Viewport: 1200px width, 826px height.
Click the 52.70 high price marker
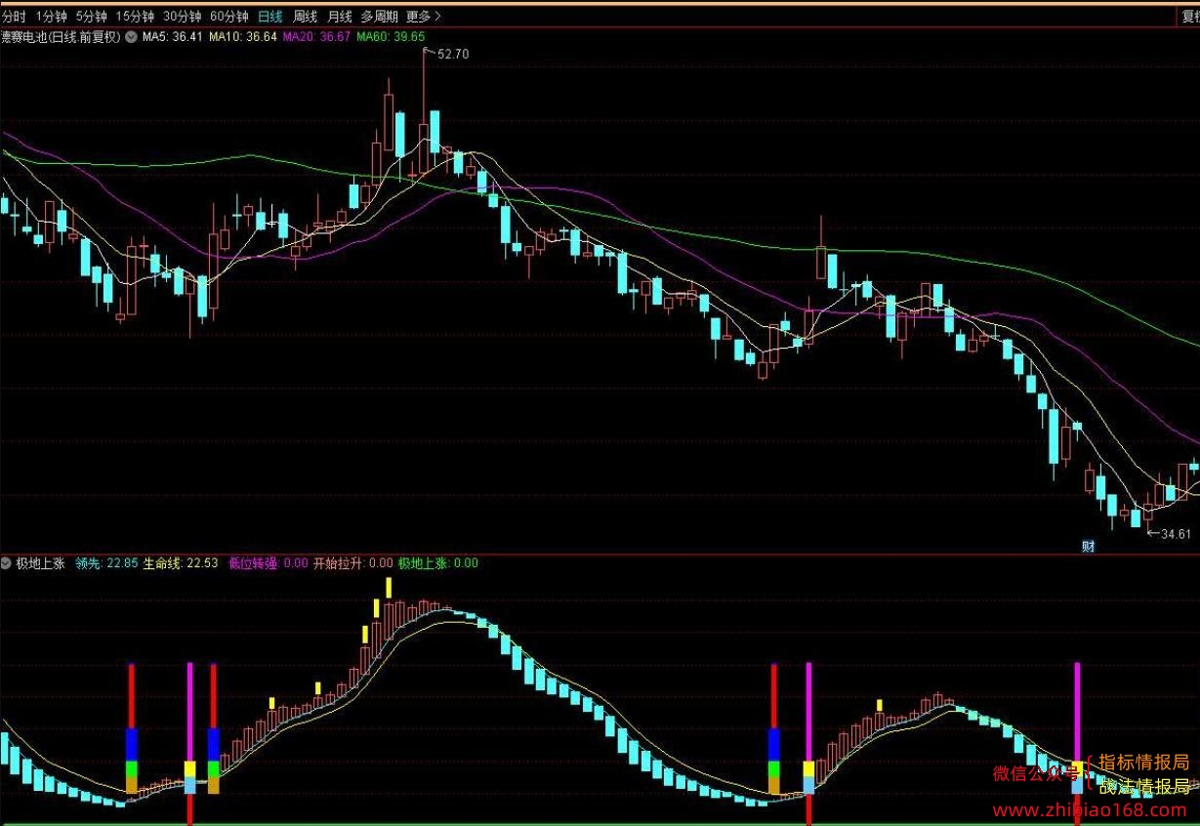pos(453,54)
